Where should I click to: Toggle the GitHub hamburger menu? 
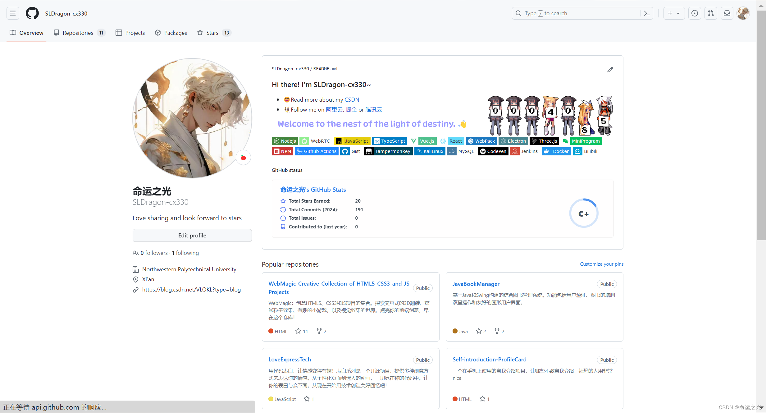(13, 13)
